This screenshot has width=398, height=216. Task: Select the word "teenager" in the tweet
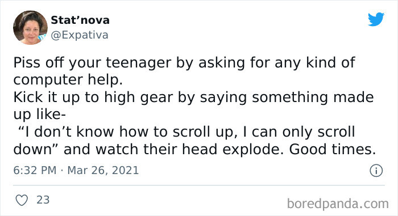coord(139,63)
